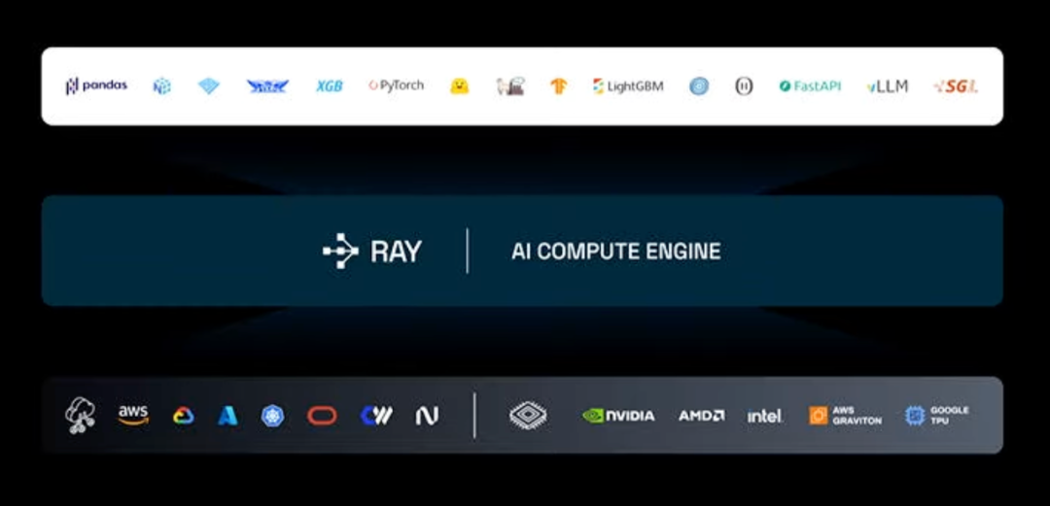Viewport: 1050px width, 506px height.
Task: Click the AWS cloud logo
Action: [133, 416]
